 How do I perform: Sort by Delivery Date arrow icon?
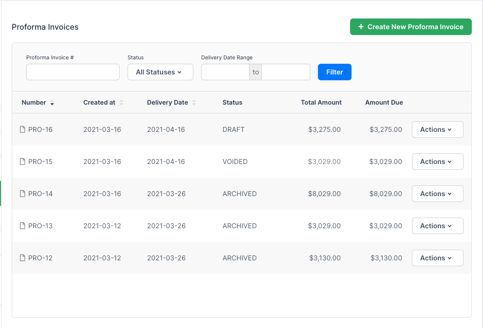click(x=194, y=103)
